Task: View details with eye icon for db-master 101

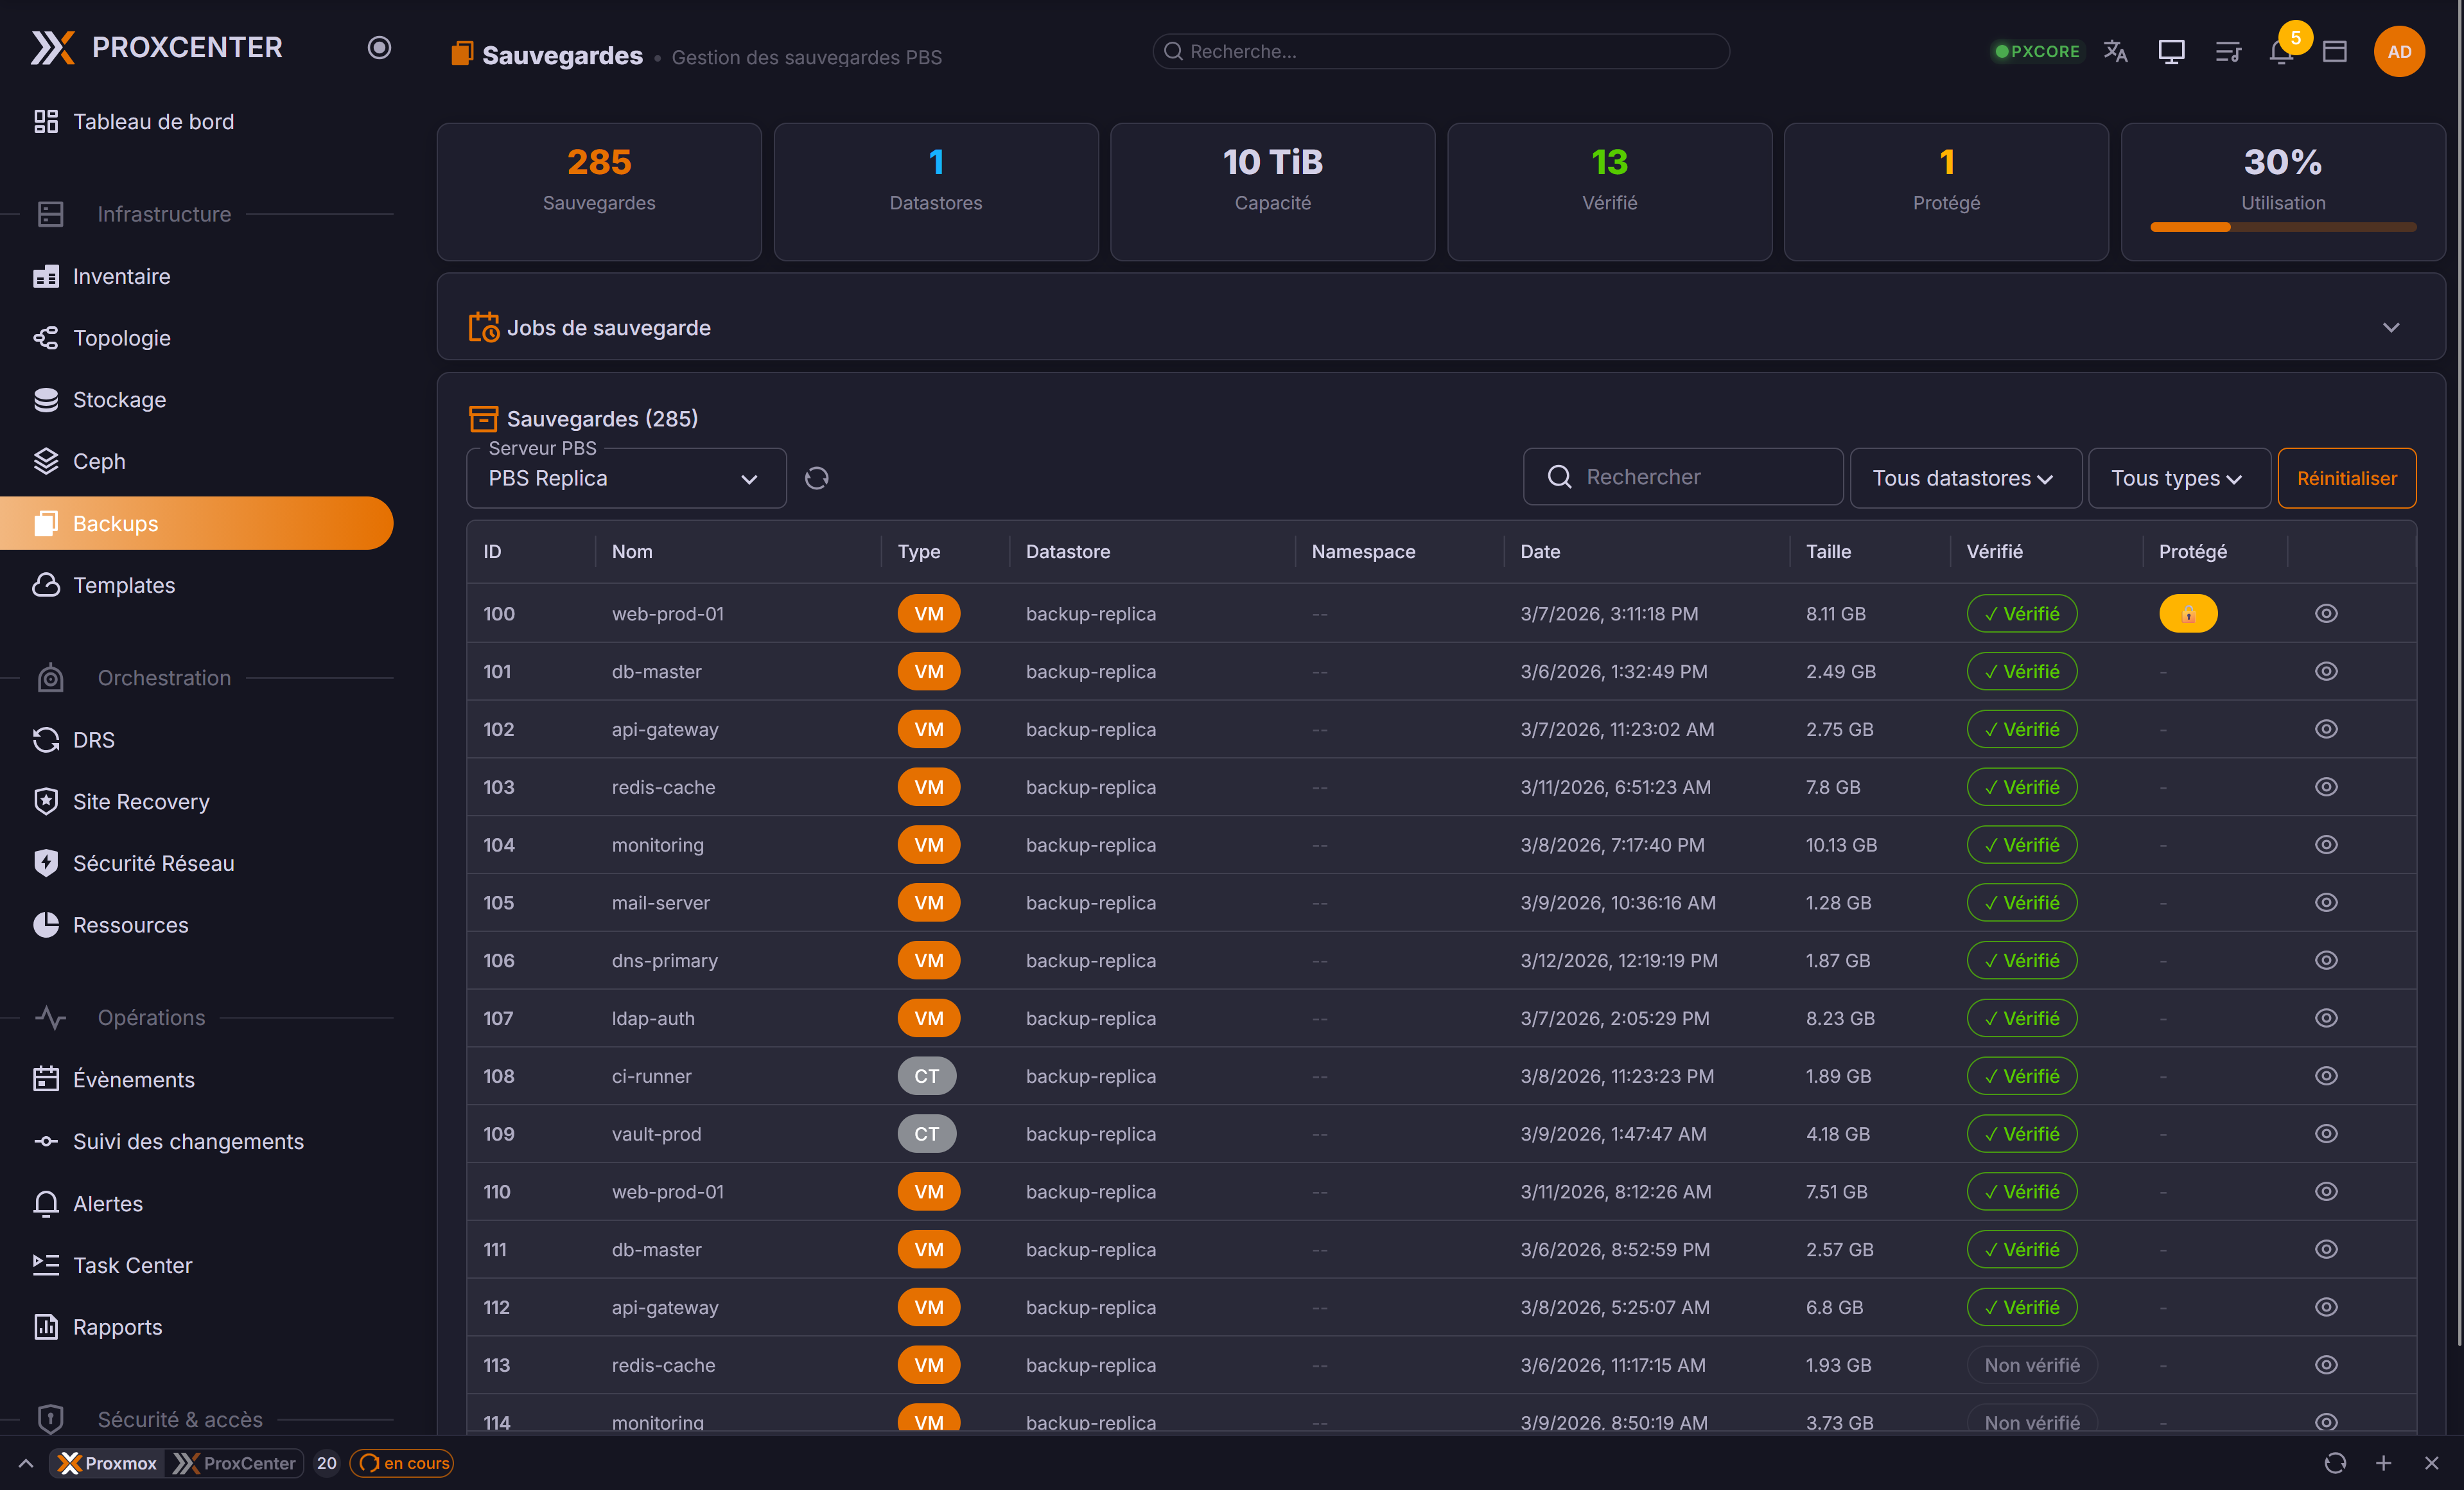Action: 2326,672
